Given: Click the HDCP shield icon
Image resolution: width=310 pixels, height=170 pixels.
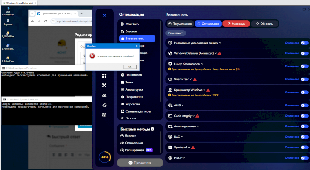Looking at the screenshot, I should (x=170, y=158).
